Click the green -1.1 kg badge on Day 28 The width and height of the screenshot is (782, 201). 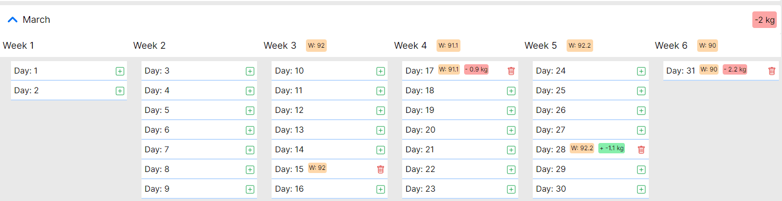coord(611,148)
